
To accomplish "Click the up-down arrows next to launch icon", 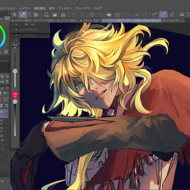I will tap(30, 15).
